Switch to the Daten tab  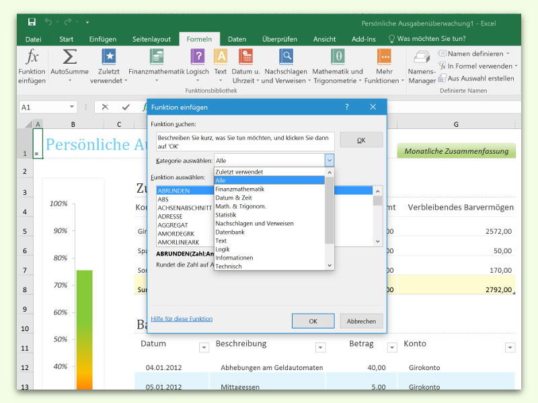click(237, 39)
